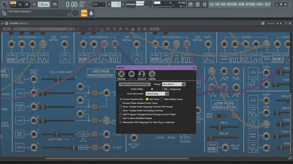Image resolution: width=293 pixels, height=164 pixels.
Task: Click the record button in transport bar
Action: point(34,4)
